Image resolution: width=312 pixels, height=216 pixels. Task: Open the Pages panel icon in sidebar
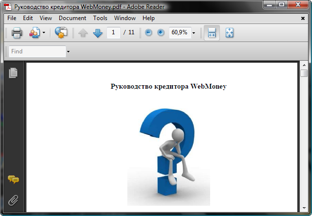click(13, 73)
